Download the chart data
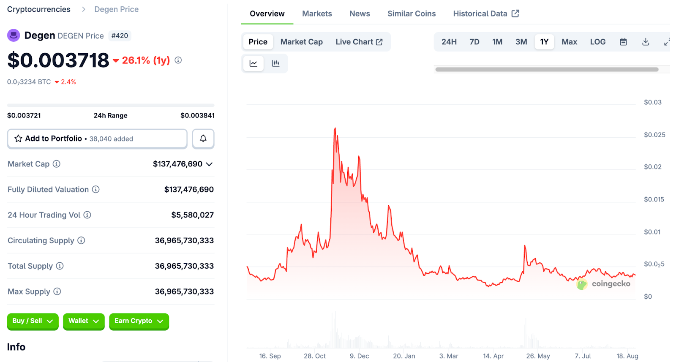 (x=646, y=42)
